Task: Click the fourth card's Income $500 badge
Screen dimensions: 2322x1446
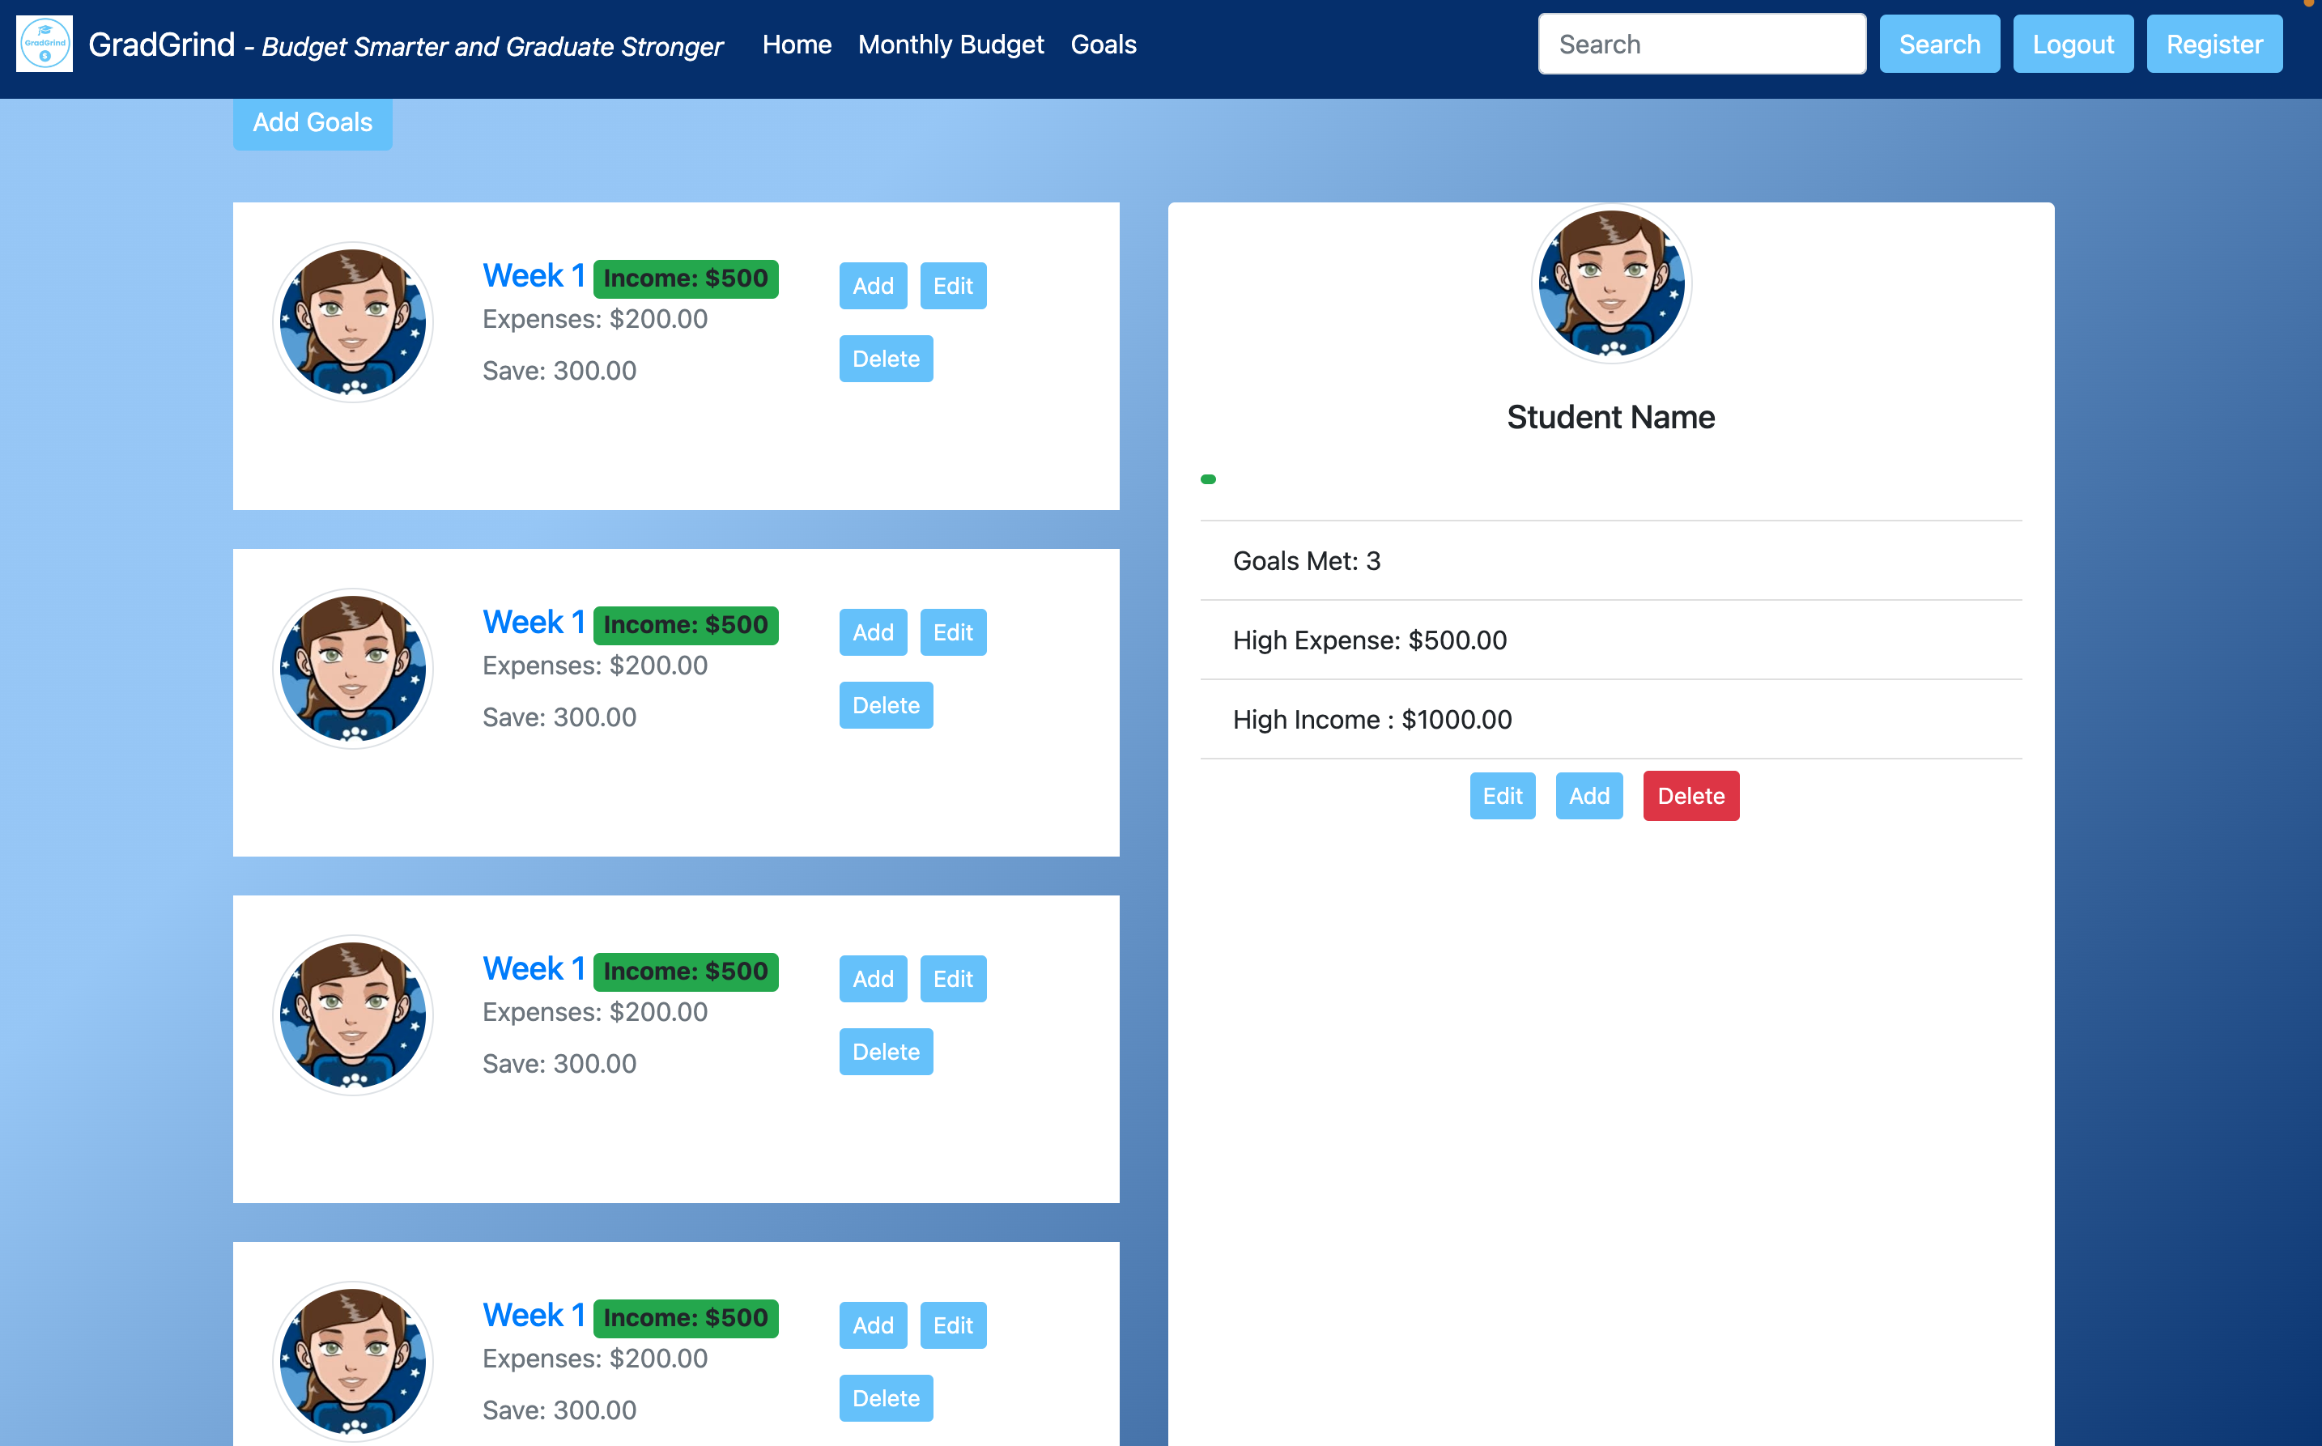Action: click(685, 1318)
